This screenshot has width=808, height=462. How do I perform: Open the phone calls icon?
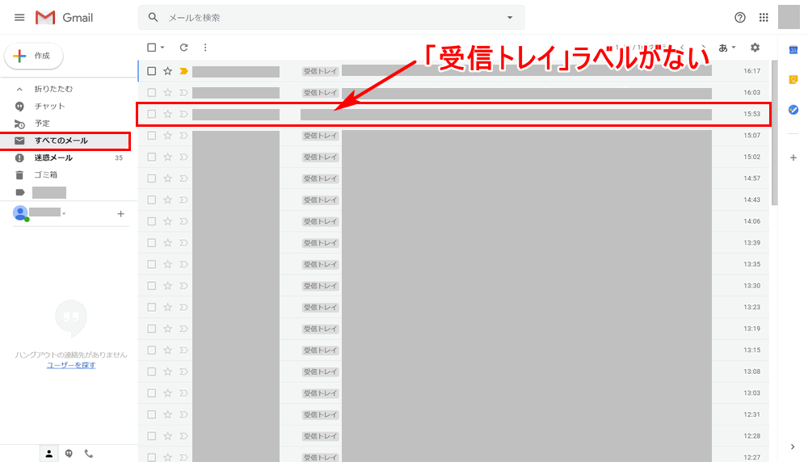pyautogui.click(x=89, y=454)
